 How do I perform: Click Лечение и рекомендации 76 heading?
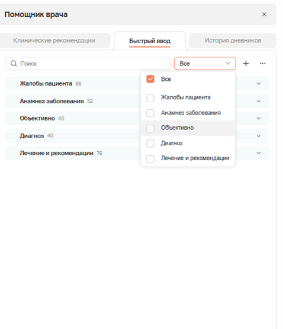point(61,153)
